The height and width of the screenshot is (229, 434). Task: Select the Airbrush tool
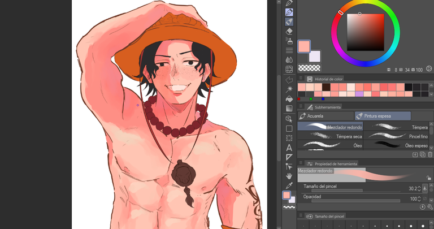click(x=289, y=41)
